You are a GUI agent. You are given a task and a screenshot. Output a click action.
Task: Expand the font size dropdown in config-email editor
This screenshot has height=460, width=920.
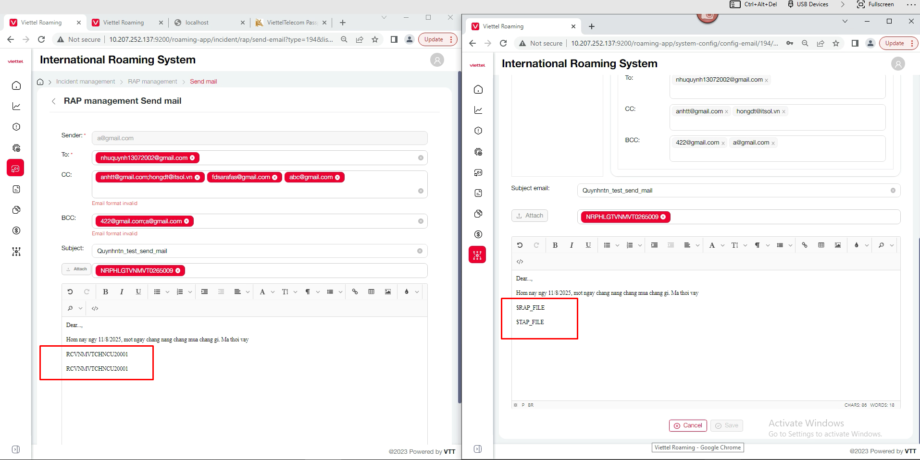[745, 245]
